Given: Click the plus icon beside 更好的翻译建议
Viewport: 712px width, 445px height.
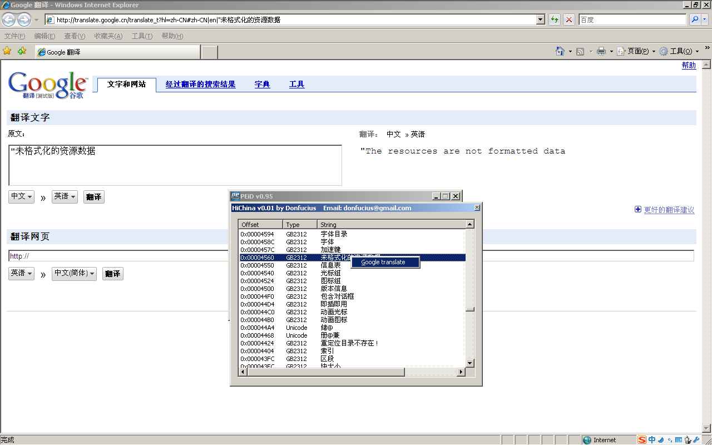Looking at the screenshot, I should point(637,210).
